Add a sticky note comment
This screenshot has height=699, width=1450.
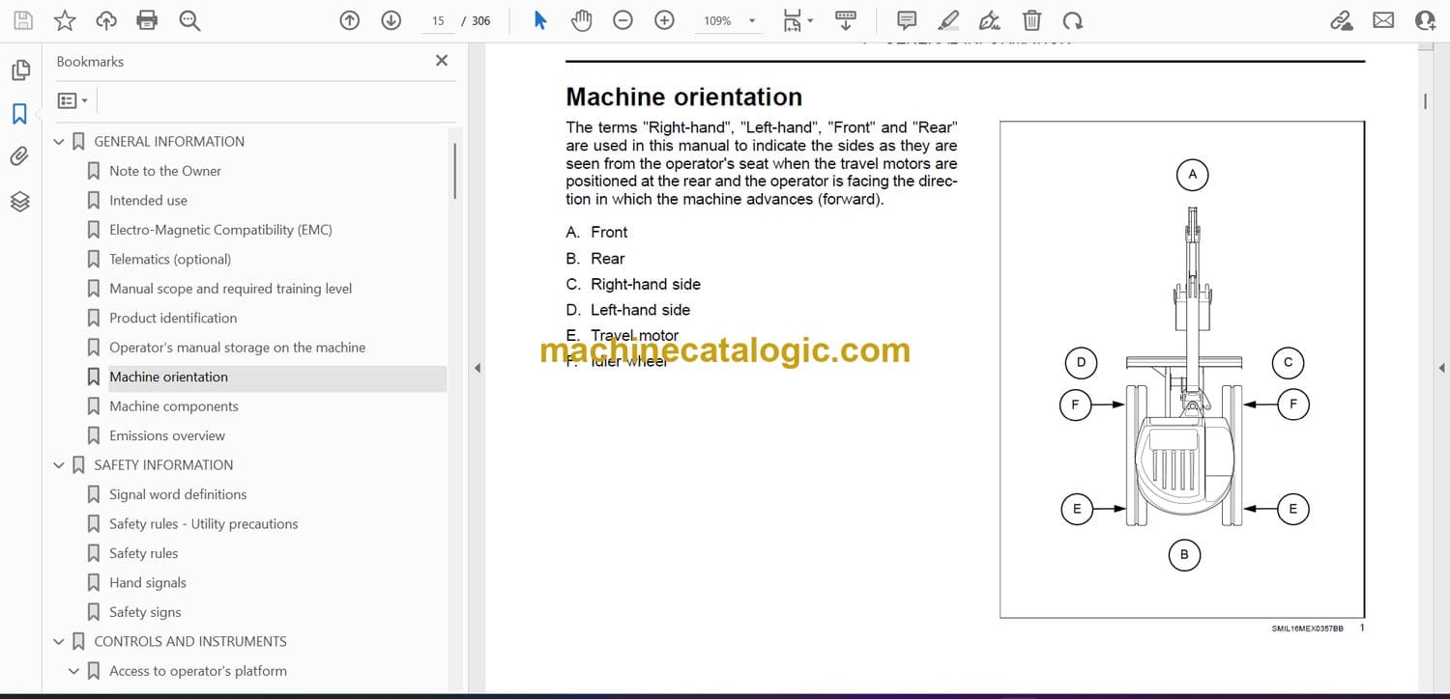click(x=907, y=20)
